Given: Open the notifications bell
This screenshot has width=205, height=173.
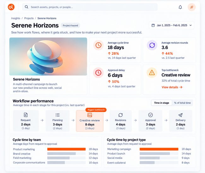Looking at the screenshot, I should [180, 7].
